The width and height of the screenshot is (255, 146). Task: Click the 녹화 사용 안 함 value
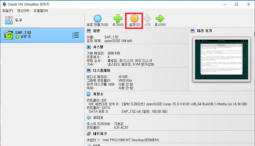[x=126, y=88]
